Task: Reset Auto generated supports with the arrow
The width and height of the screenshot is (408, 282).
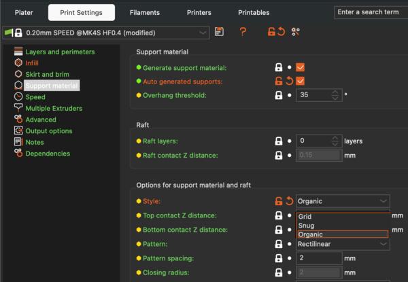Action: [x=289, y=81]
